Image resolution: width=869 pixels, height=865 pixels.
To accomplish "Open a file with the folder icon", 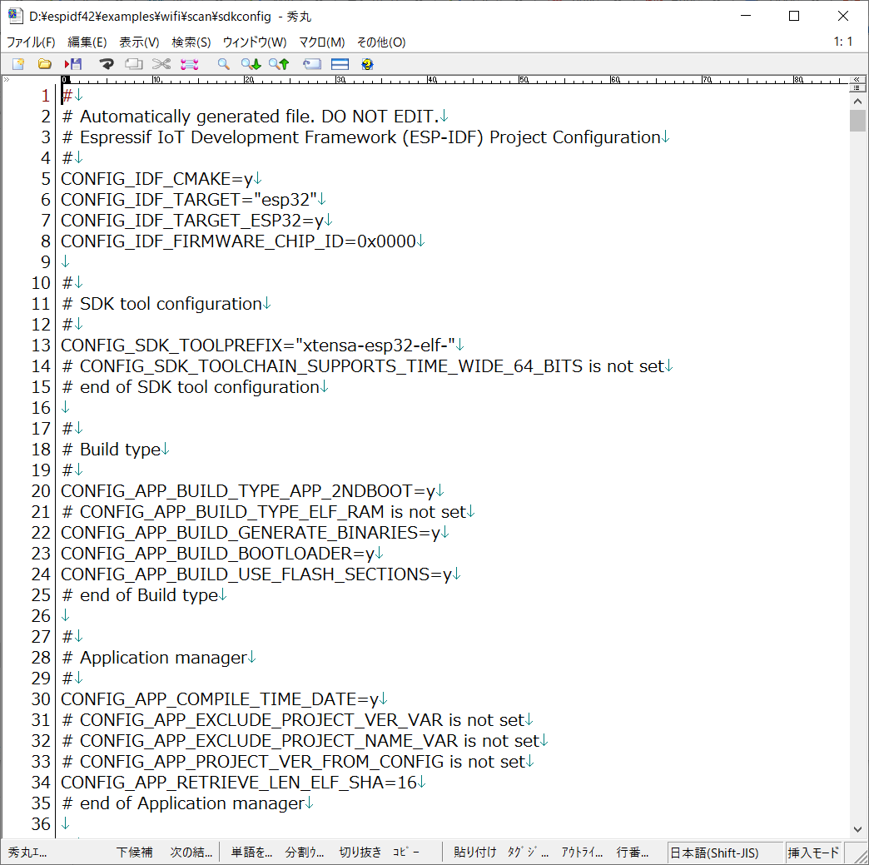I will coord(45,64).
